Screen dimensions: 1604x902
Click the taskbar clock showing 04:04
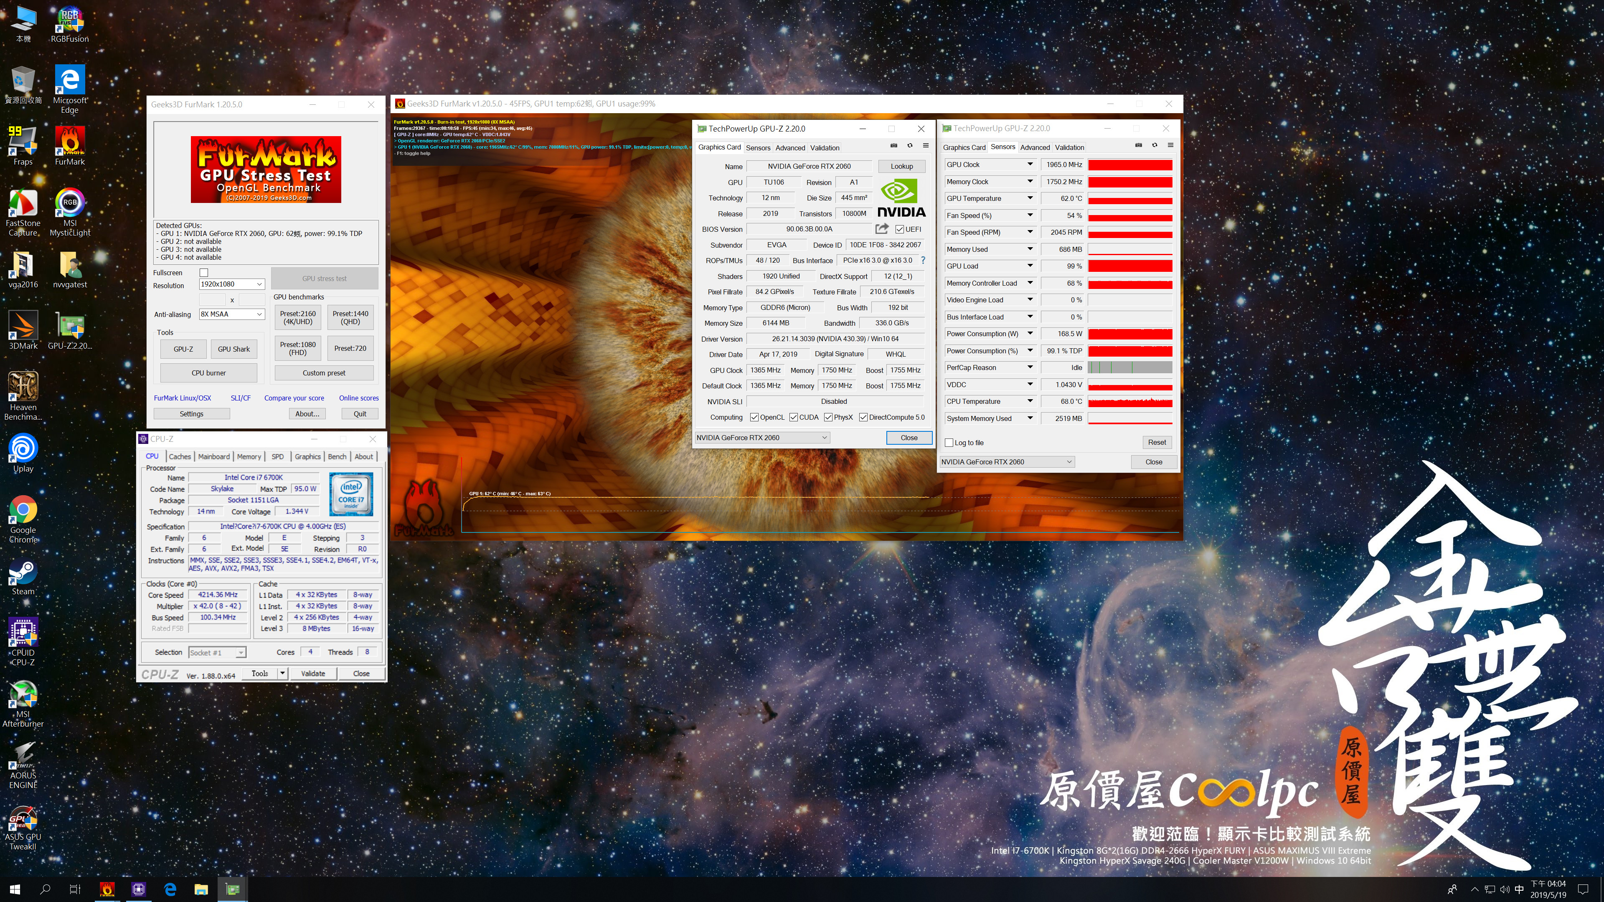click(1548, 889)
